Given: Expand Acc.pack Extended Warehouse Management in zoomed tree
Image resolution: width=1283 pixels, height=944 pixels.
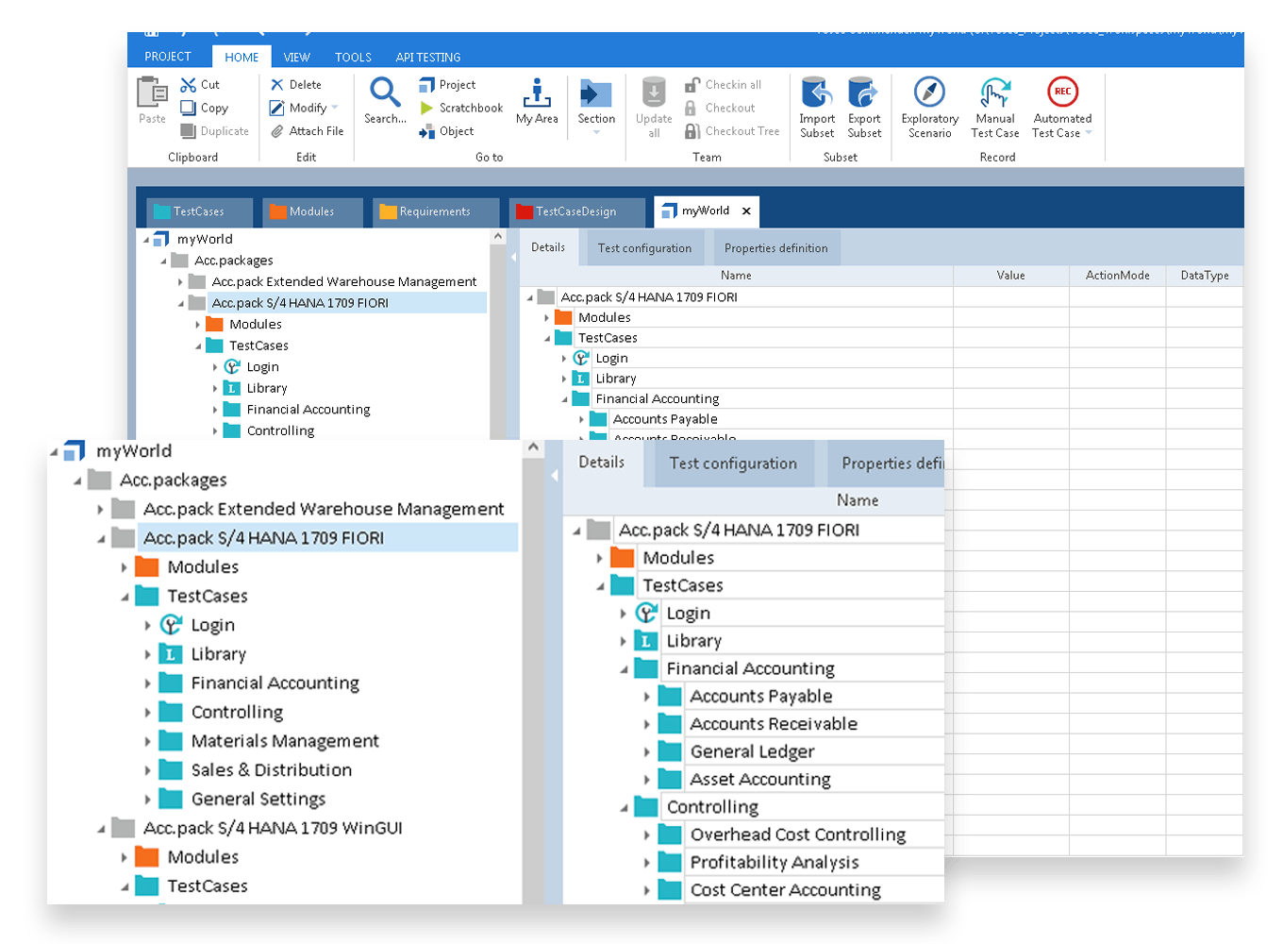Looking at the screenshot, I should coord(101,510).
